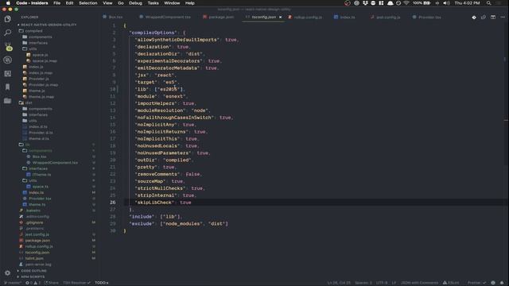Click the UTF-8 encoding selector
Image resolution: width=509 pixels, height=286 pixels.
pyautogui.click(x=382, y=283)
